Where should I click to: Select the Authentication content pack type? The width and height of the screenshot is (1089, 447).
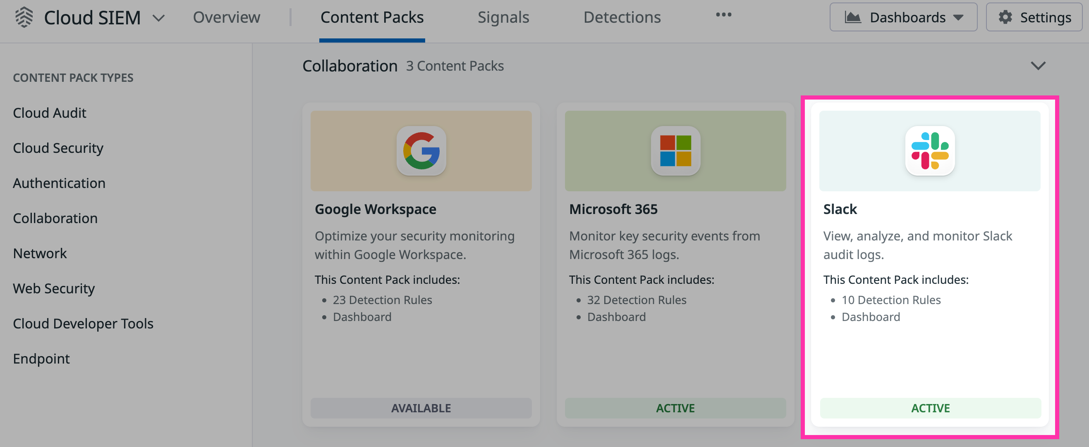[59, 183]
